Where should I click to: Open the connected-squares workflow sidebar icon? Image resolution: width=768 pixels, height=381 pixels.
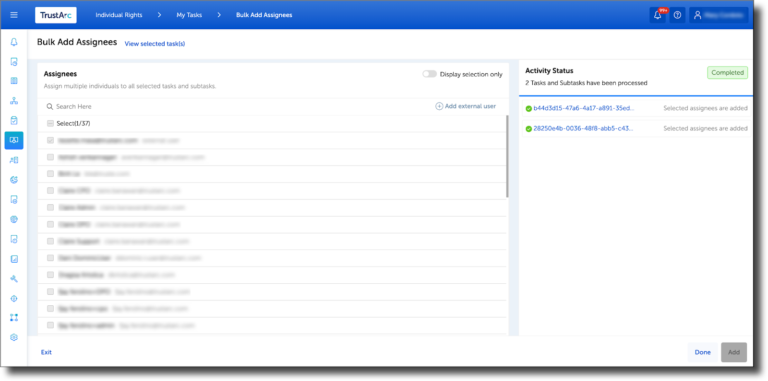(x=14, y=318)
